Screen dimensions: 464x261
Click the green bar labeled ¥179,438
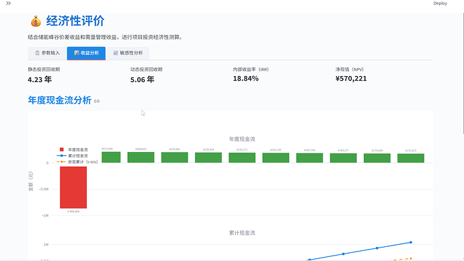tap(377, 158)
